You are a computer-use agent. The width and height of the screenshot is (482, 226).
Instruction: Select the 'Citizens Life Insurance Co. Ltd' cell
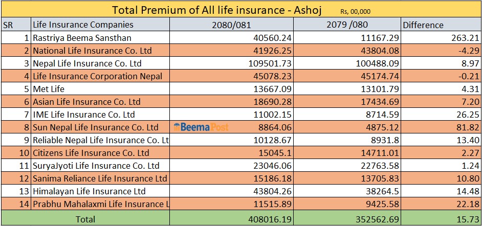pyautogui.click(x=91, y=153)
